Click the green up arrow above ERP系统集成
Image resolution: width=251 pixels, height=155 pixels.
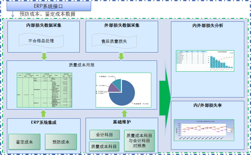[x=44, y=114]
